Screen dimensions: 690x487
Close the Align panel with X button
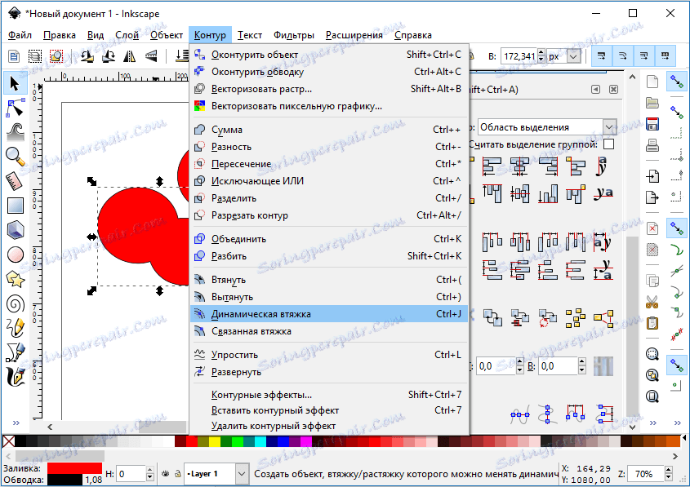point(613,89)
